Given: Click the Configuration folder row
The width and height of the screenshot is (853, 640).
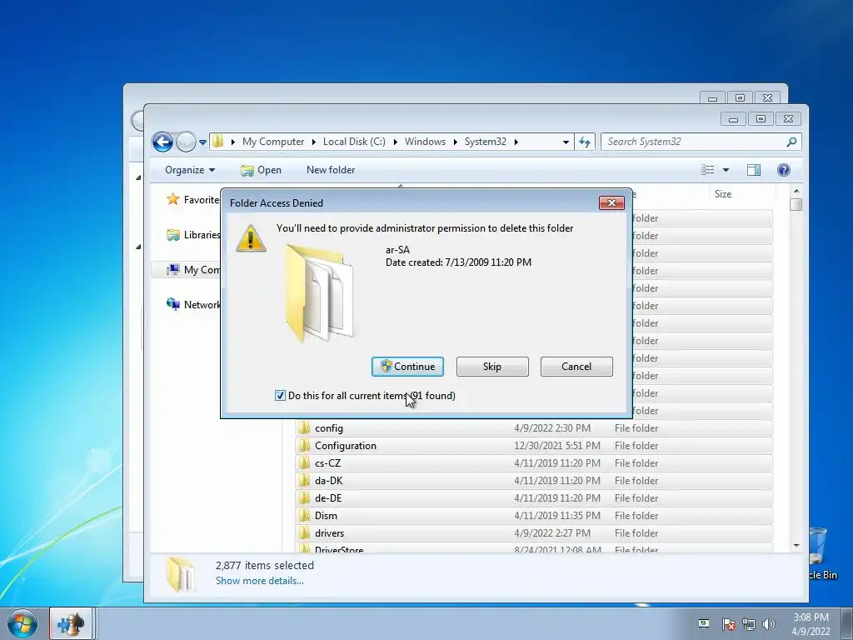Looking at the screenshot, I should click(534, 446).
